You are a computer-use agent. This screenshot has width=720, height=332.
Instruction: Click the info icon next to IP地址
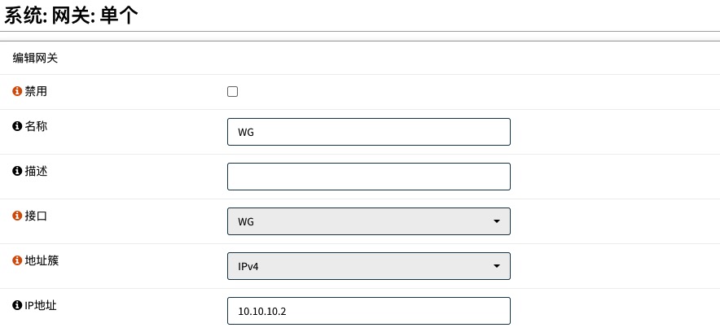17,305
